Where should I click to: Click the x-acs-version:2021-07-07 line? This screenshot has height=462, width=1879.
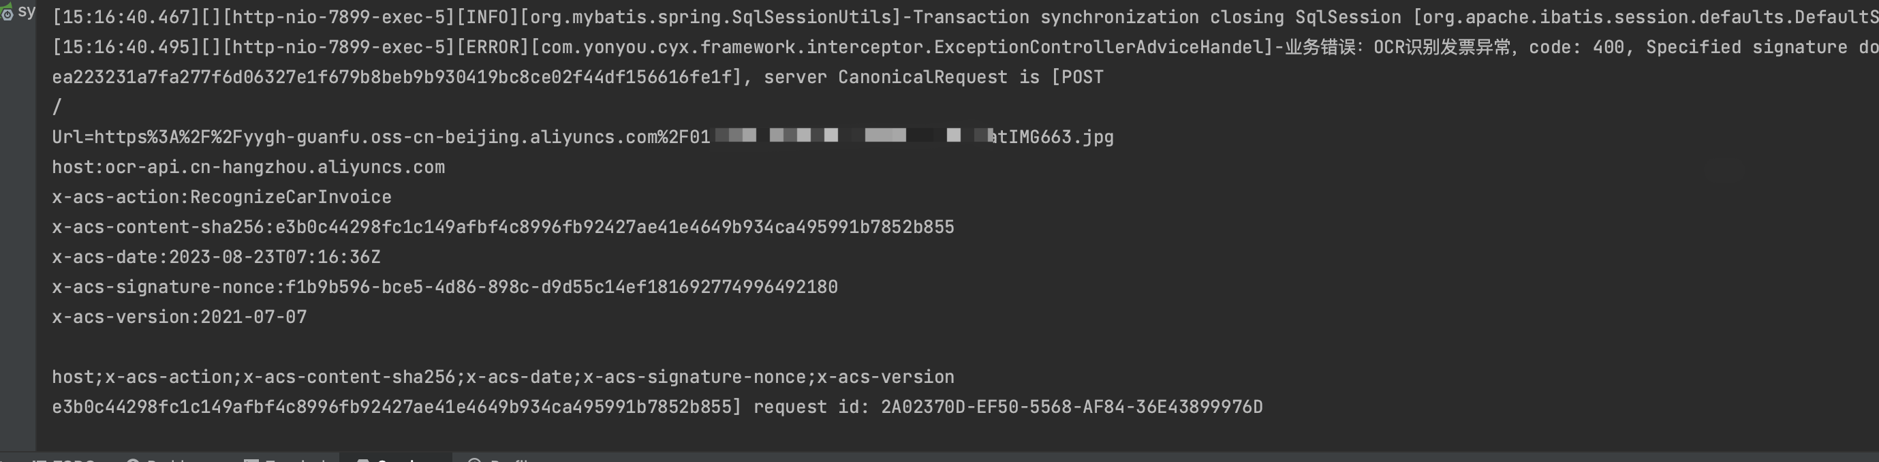pos(179,317)
